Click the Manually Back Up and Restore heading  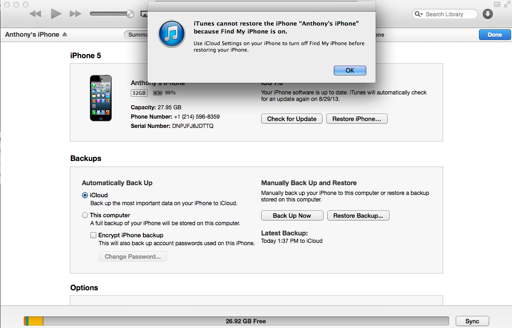pyautogui.click(x=309, y=183)
